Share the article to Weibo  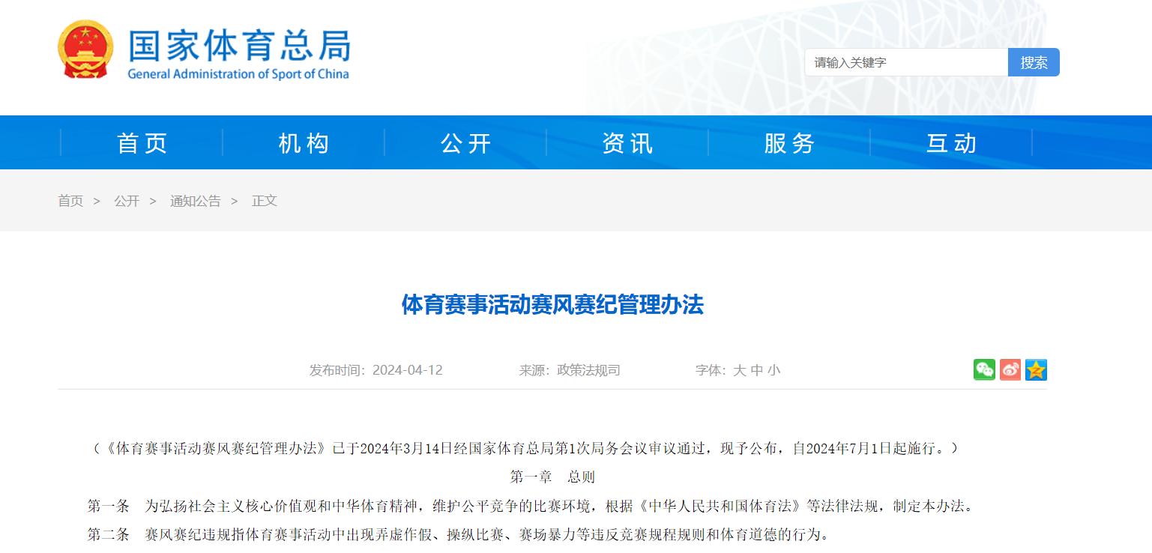pos(1010,369)
